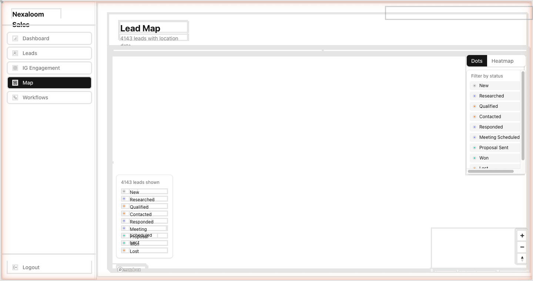Zoom in using the map plus control
The image size is (533, 281).
pyautogui.click(x=522, y=235)
